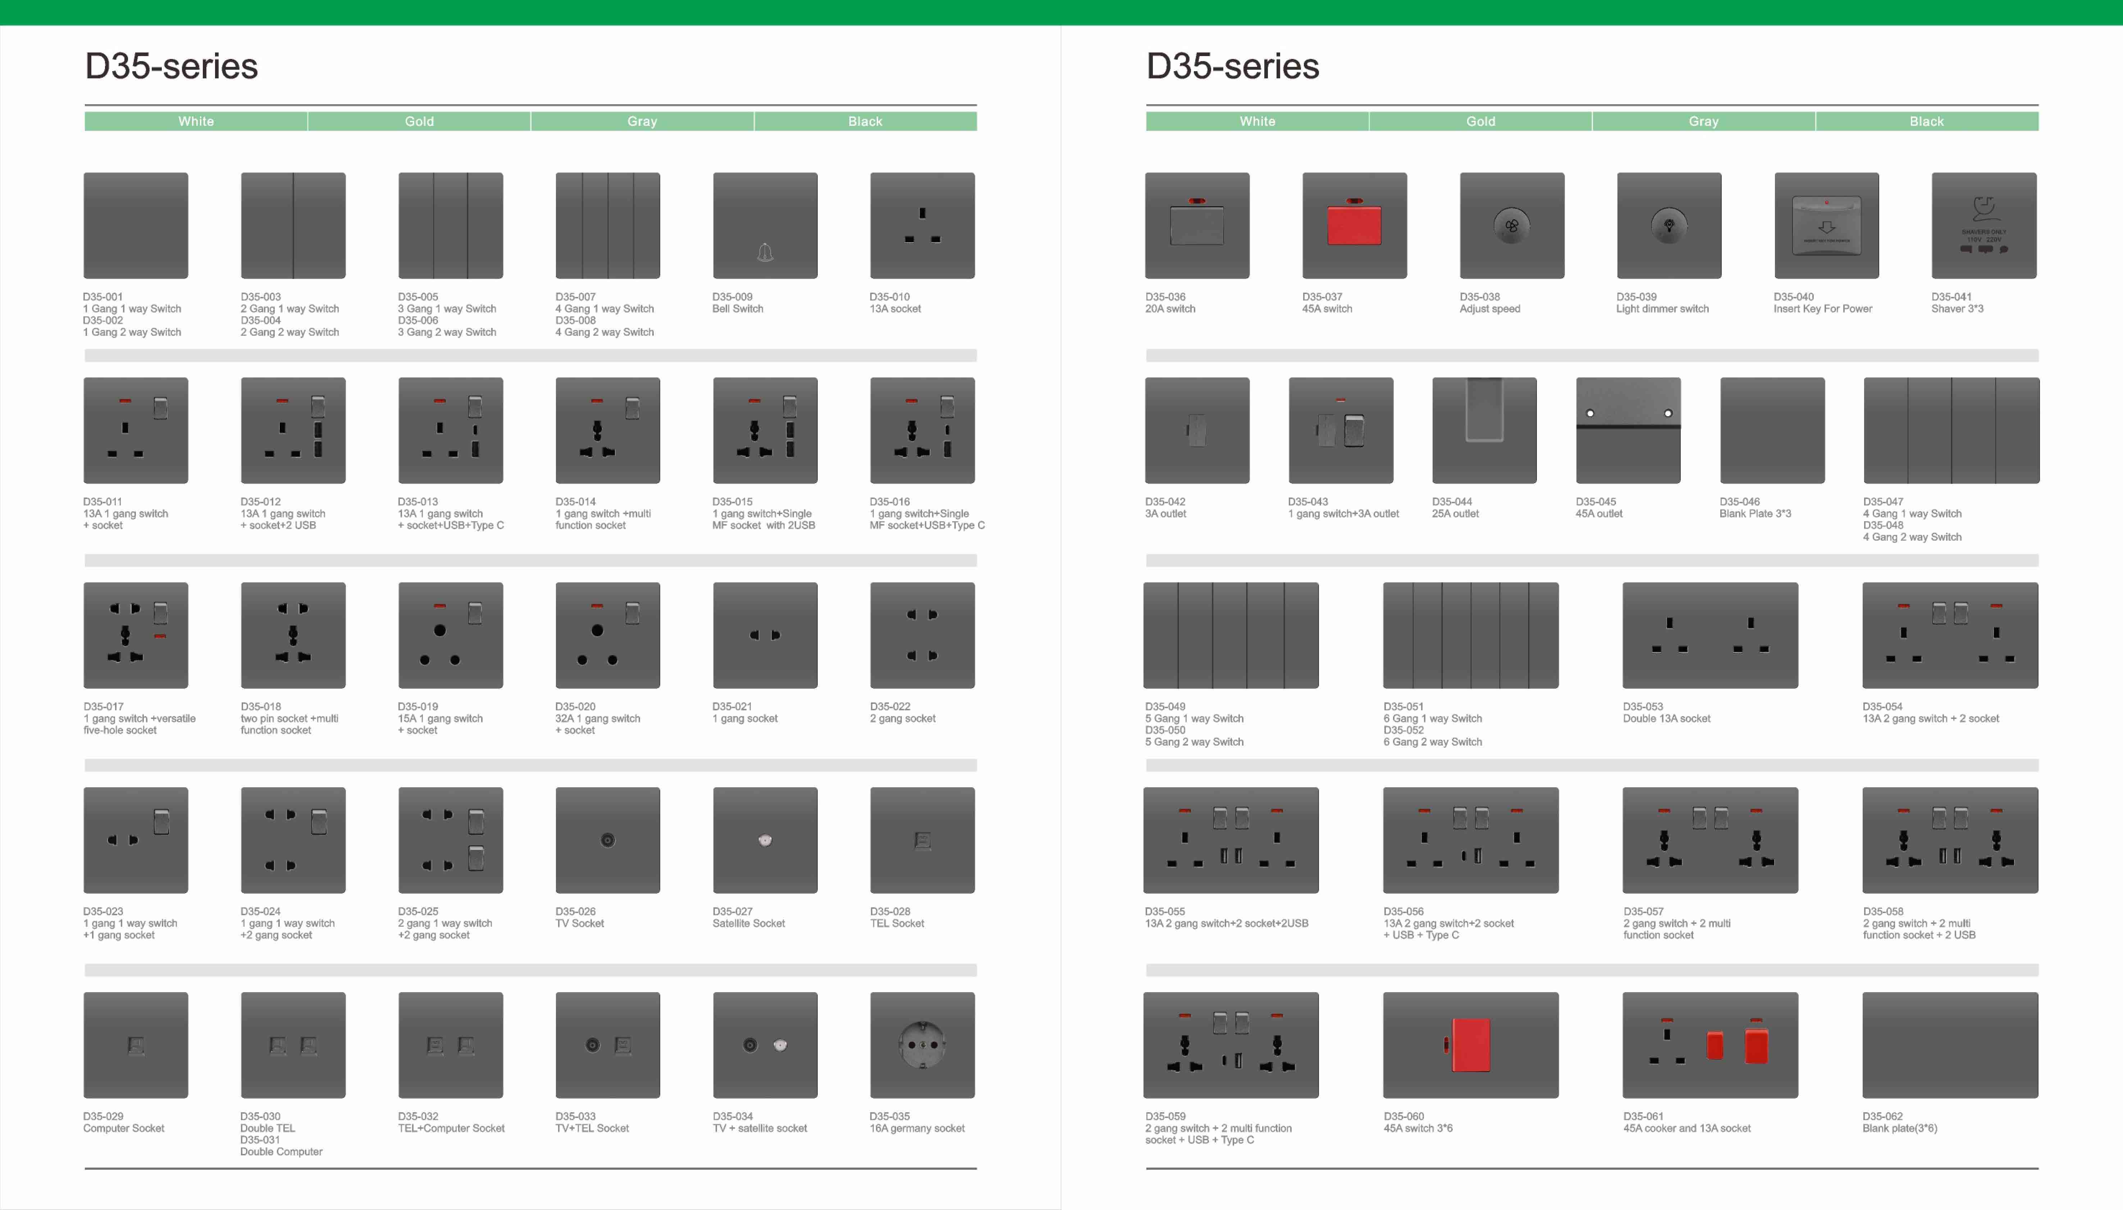
Task: Open the D35-038 Adjust speed fan dial image
Action: click(1511, 225)
